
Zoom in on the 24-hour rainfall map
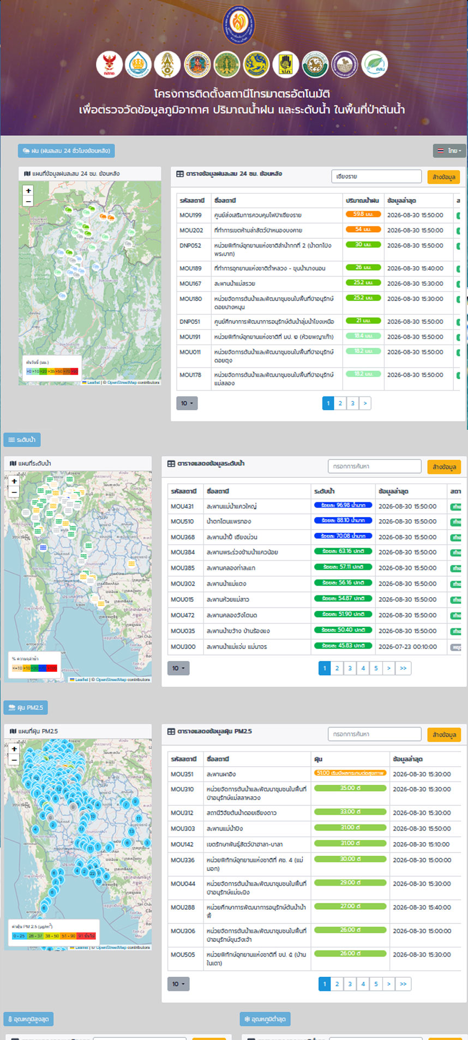point(28,190)
